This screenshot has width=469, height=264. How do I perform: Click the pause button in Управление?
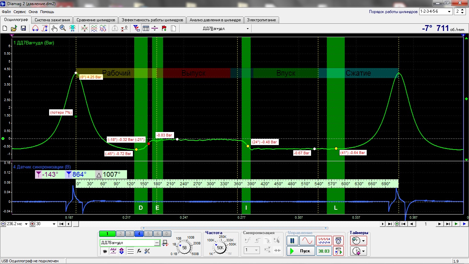293,241
